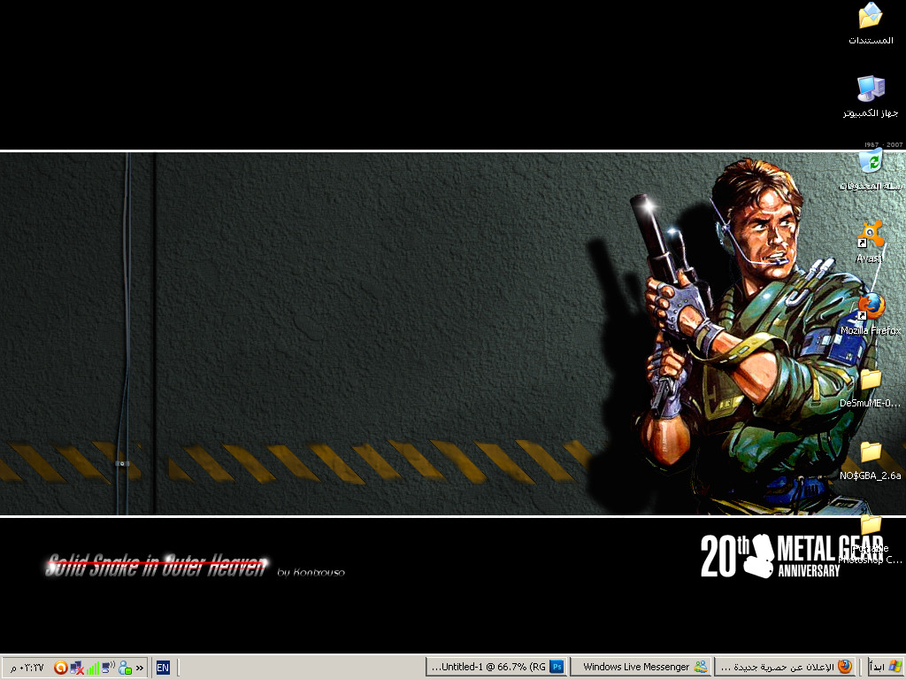Click the disconnected network tray icon
Viewport: 906px width, 680px height.
(77, 668)
